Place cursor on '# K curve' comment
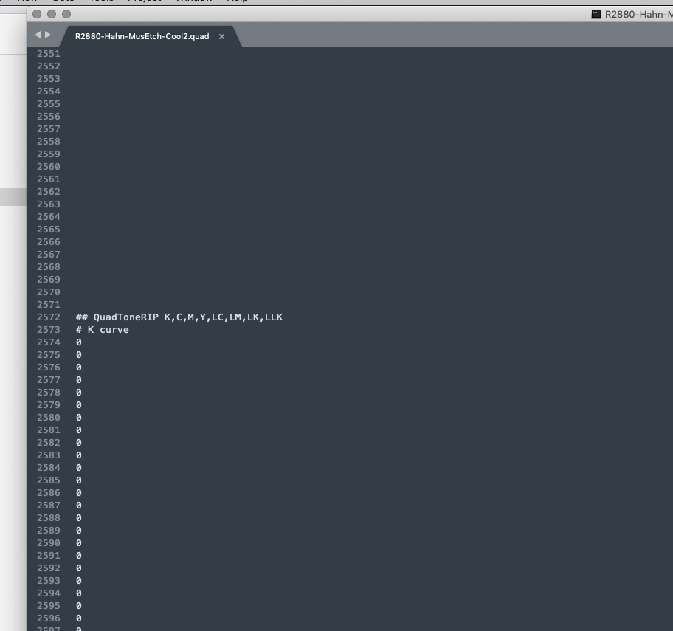Viewport: 673px width, 631px height. [x=102, y=329]
